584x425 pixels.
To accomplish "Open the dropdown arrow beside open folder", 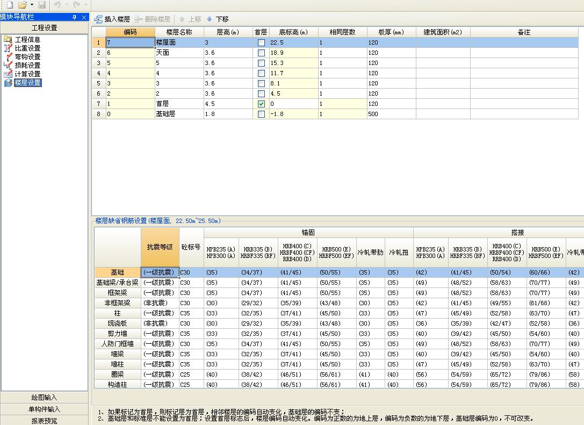I will coord(32,5).
